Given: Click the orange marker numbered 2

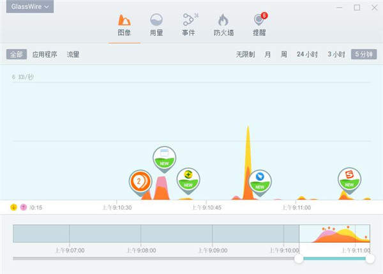Looking at the screenshot, I should 140,181.
